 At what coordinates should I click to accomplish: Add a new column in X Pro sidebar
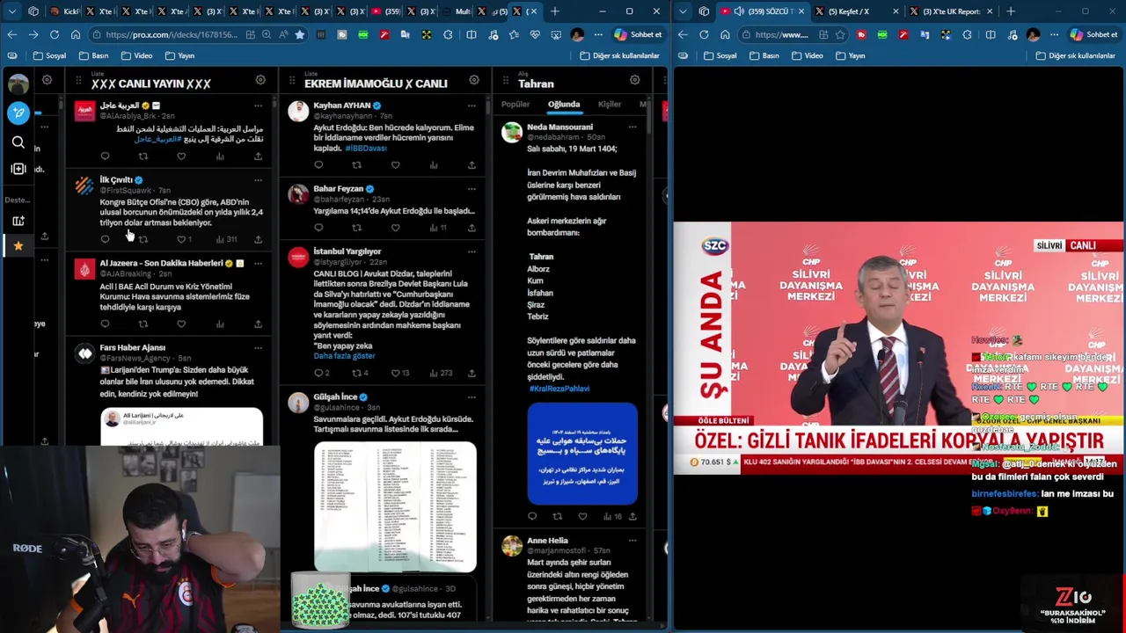tap(18, 169)
